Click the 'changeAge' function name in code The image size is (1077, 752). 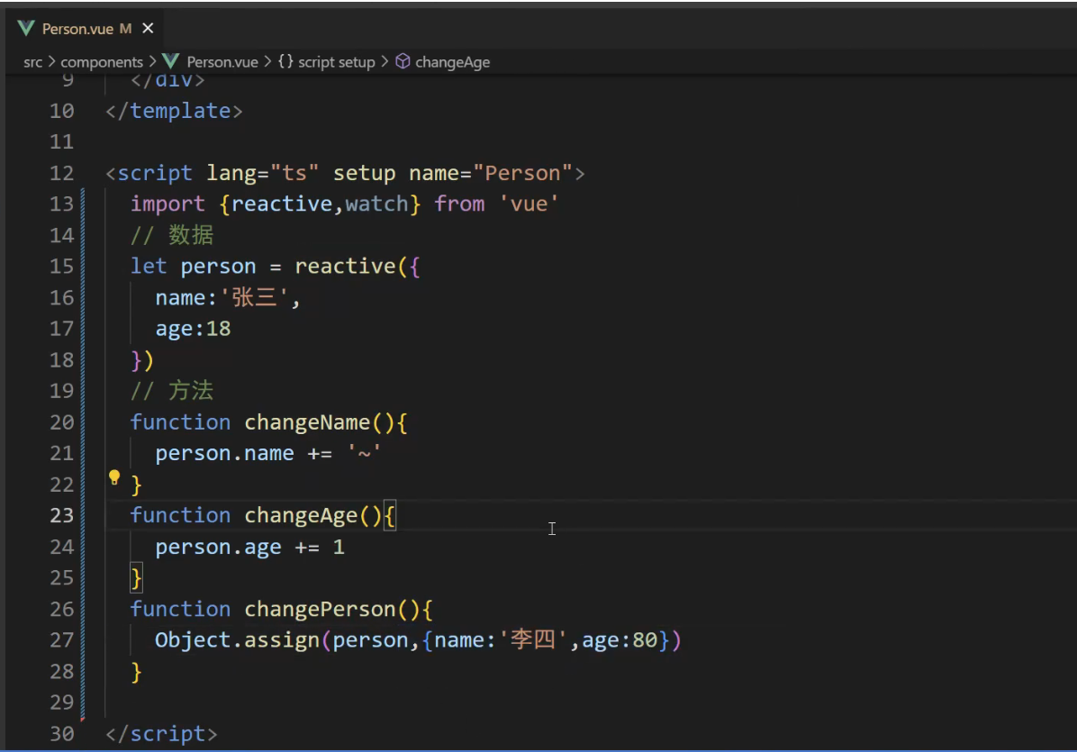[x=302, y=516]
